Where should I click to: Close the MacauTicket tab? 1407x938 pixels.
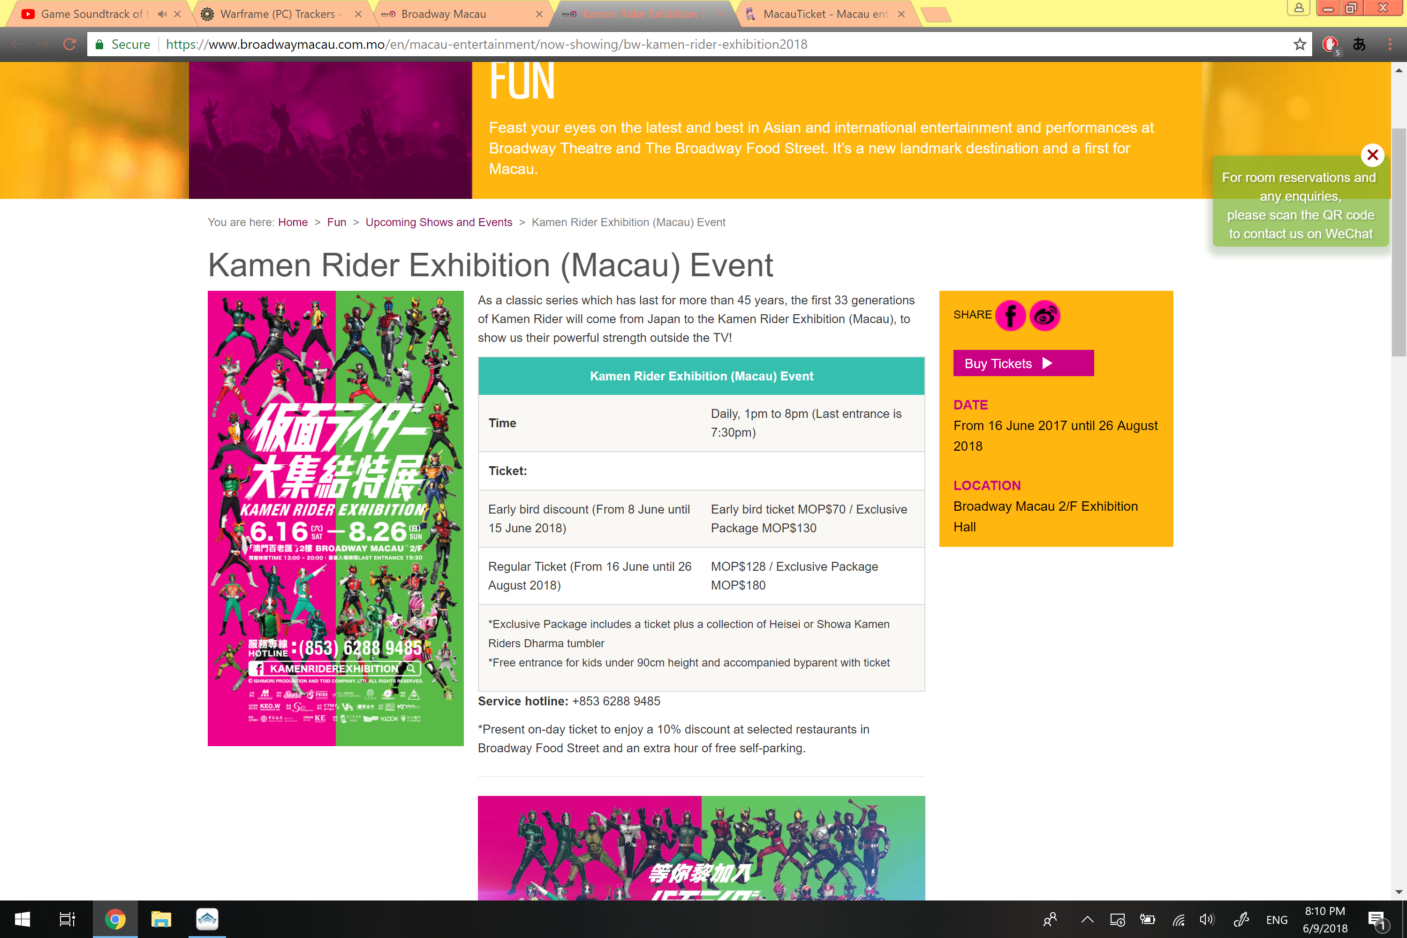pyautogui.click(x=901, y=14)
